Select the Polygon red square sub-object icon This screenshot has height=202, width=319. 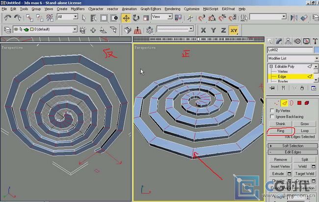pos(299,103)
